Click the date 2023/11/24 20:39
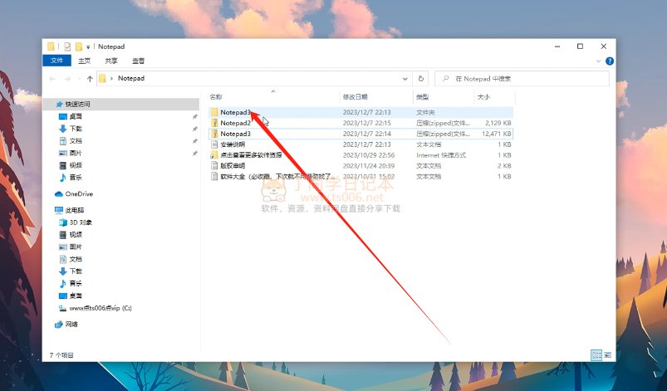Image resolution: width=667 pixels, height=391 pixels. [368, 166]
